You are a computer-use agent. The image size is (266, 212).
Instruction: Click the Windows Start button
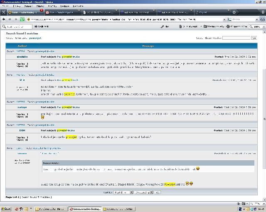point(6,209)
